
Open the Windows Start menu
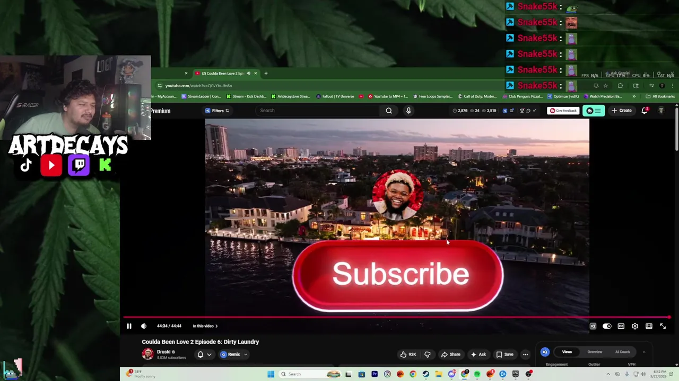pyautogui.click(x=271, y=374)
